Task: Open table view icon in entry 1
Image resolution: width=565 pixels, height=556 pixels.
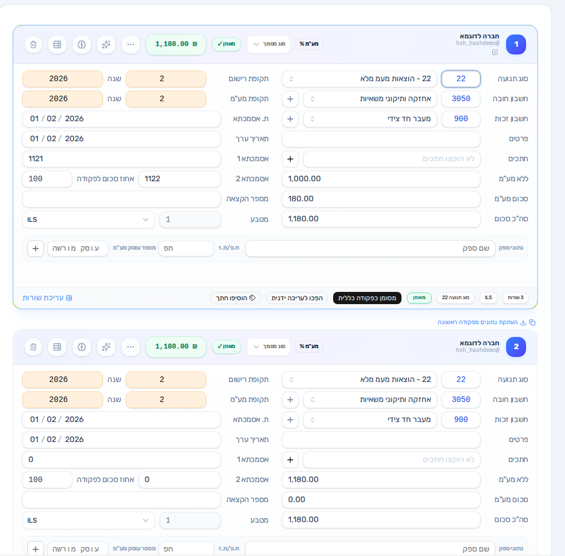Action: [x=57, y=44]
